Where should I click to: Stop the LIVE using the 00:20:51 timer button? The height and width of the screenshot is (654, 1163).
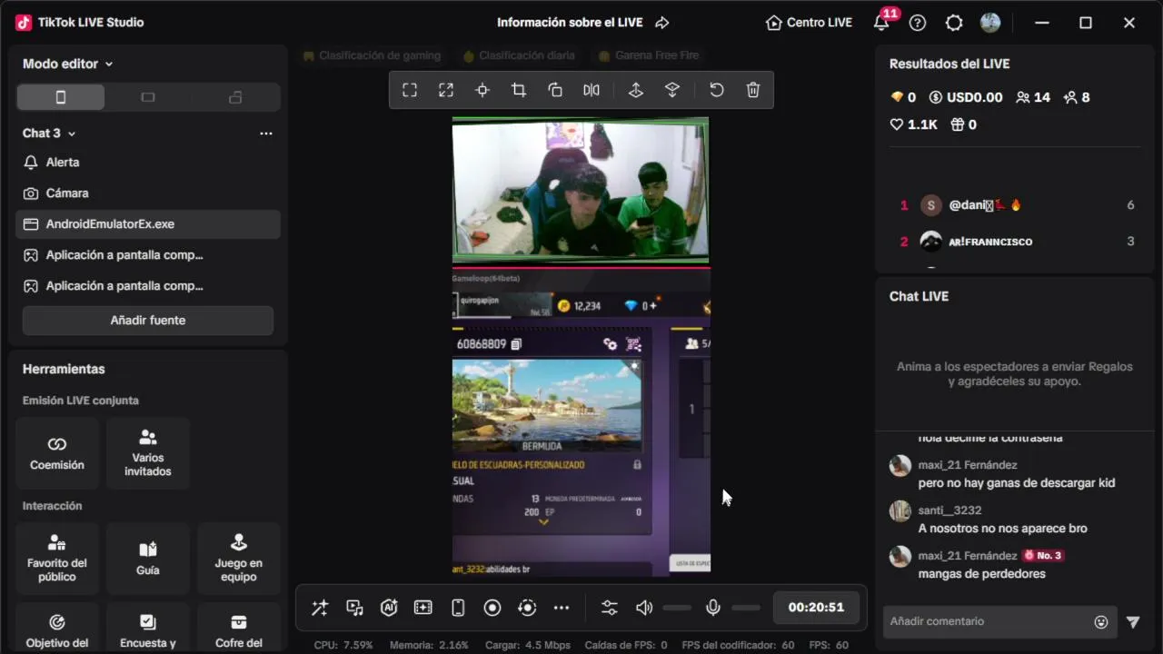816,608
